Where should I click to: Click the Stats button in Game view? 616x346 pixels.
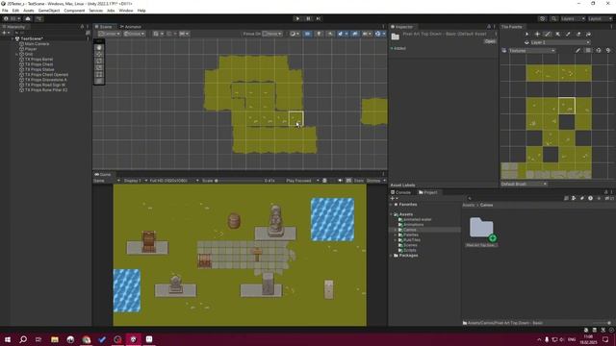359,181
